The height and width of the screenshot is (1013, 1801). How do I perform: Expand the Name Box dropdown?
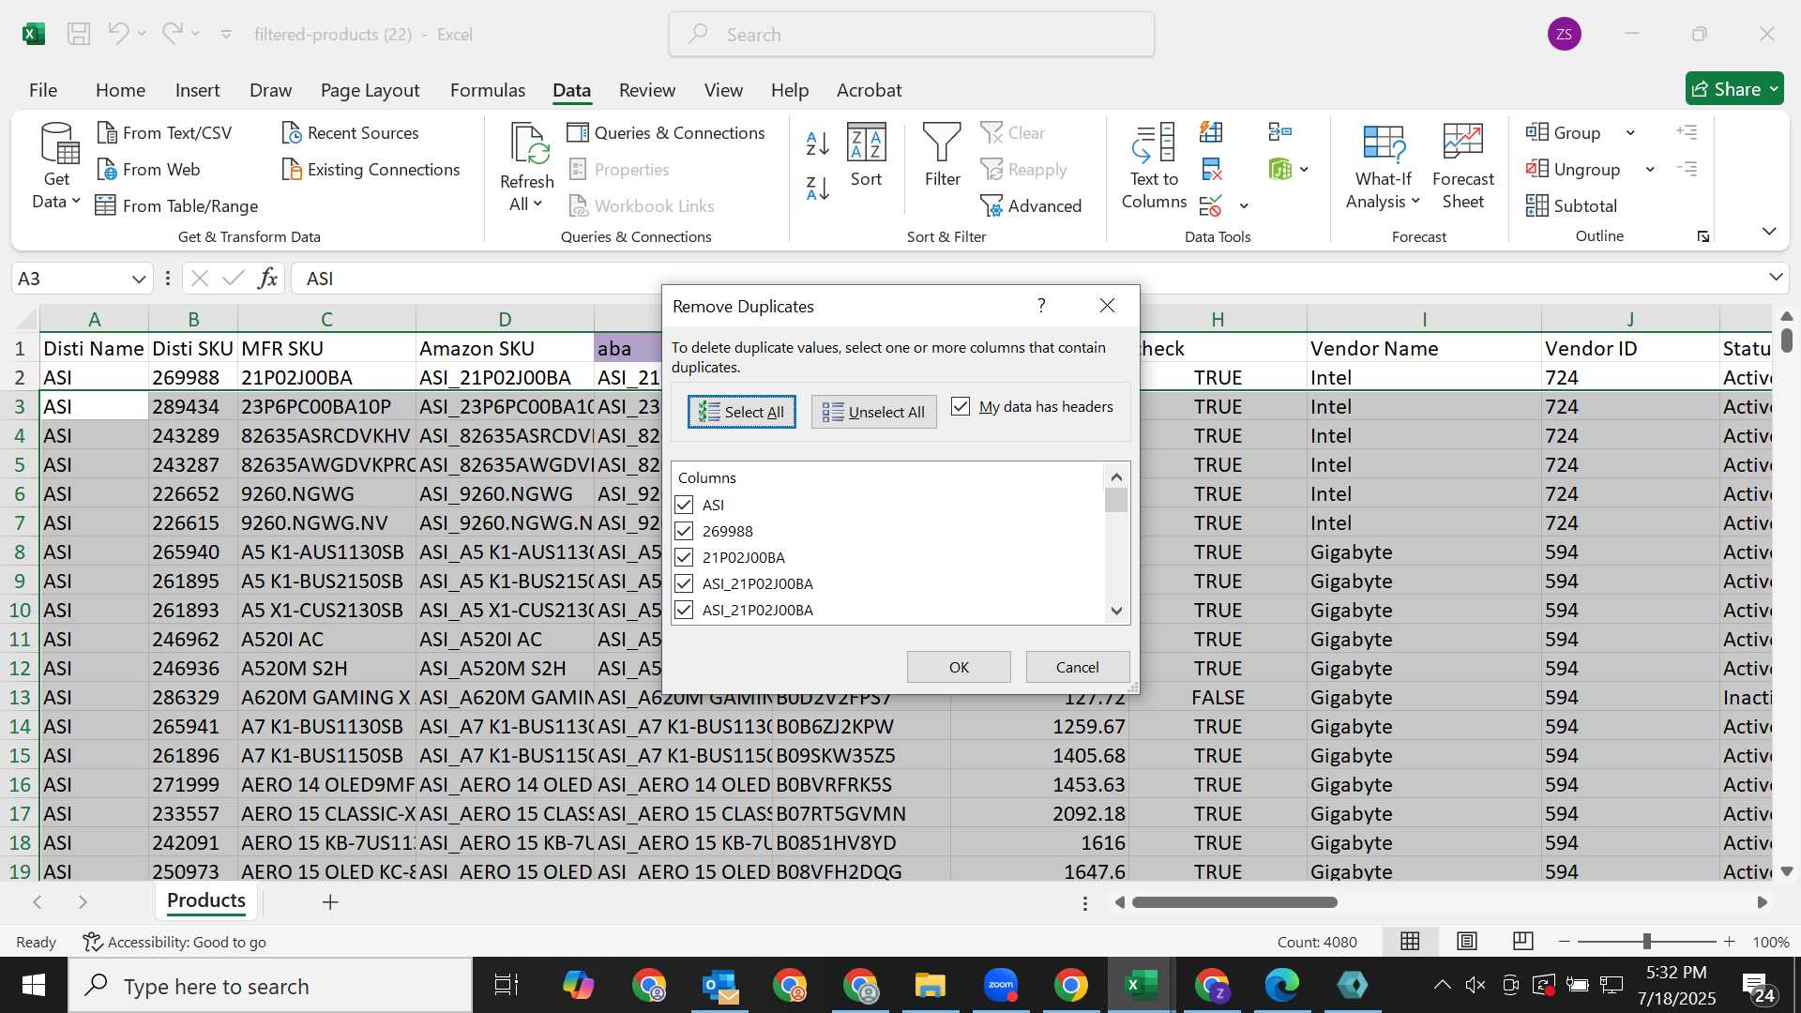[x=139, y=279]
